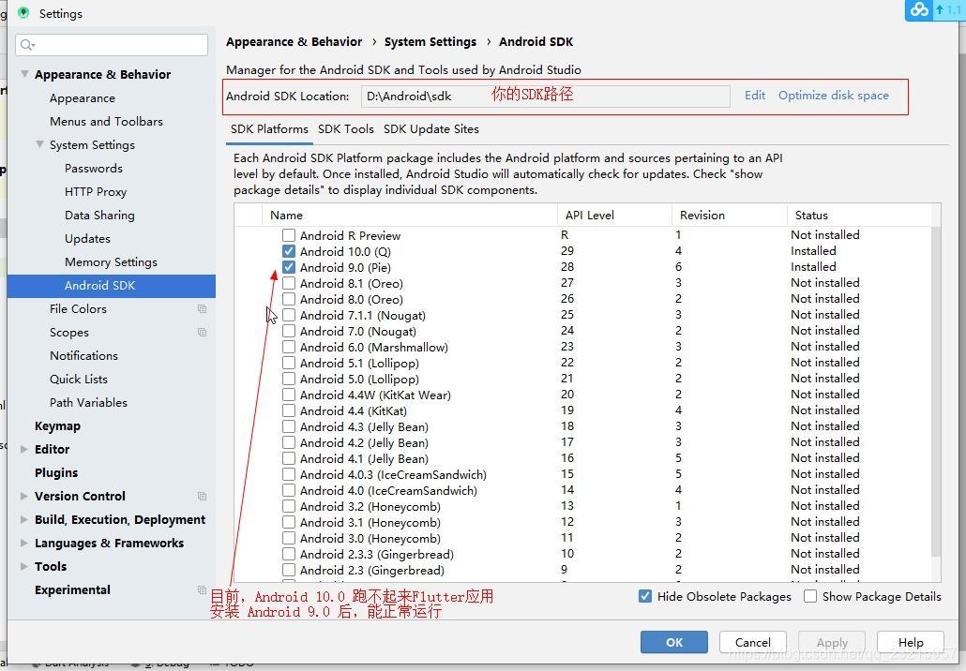Open Menus and Toolbars settings
This screenshot has height=671, width=966.
point(107,121)
